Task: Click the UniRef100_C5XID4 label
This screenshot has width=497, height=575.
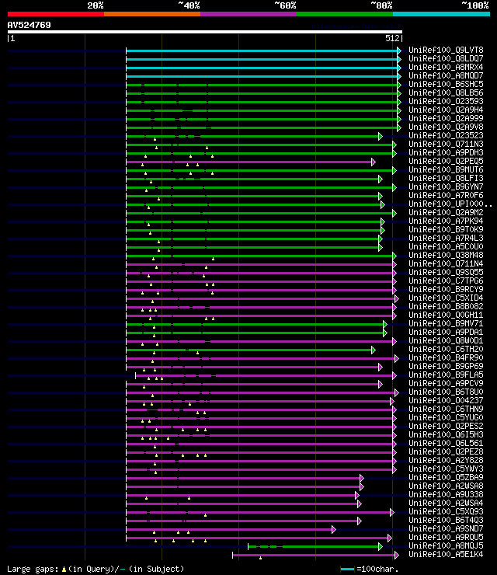Action: coord(446,298)
